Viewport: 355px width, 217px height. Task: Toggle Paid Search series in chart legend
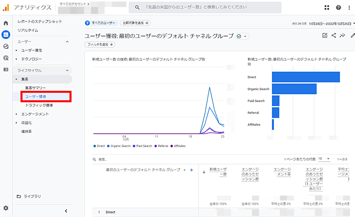pyautogui.click(x=142, y=146)
